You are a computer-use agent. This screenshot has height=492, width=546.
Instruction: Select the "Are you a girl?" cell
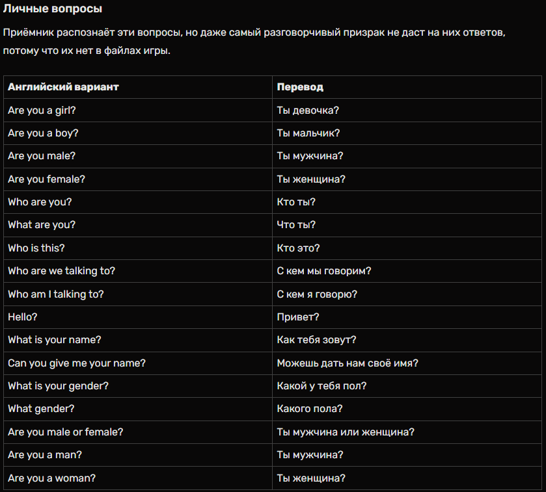tap(42, 110)
